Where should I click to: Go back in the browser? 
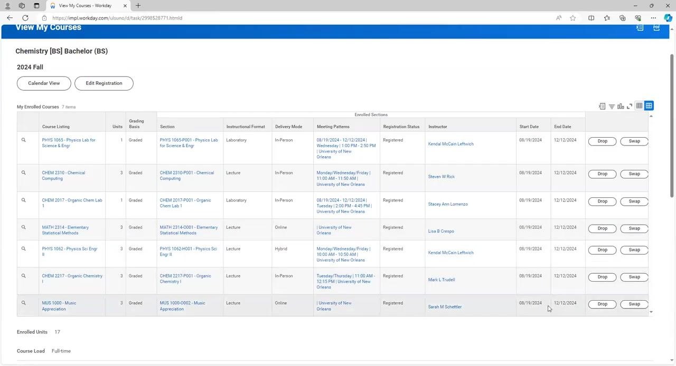coord(10,18)
